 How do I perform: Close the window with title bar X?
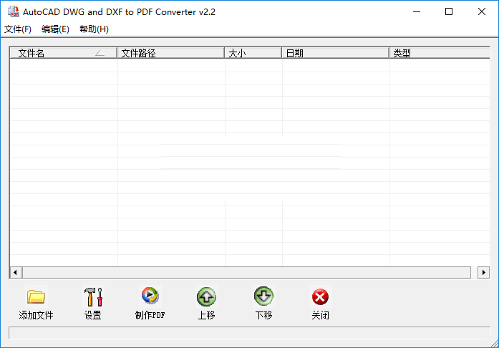pyautogui.click(x=482, y=11)
